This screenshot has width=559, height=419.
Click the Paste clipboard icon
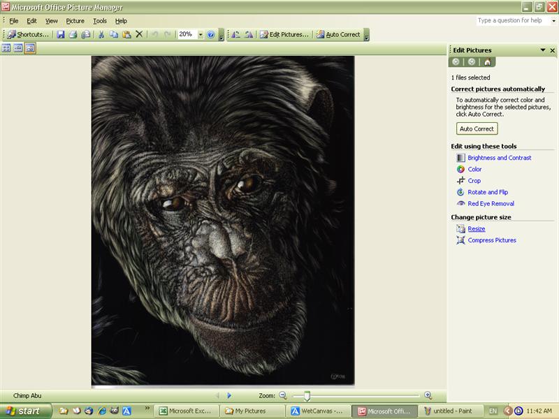126,34
